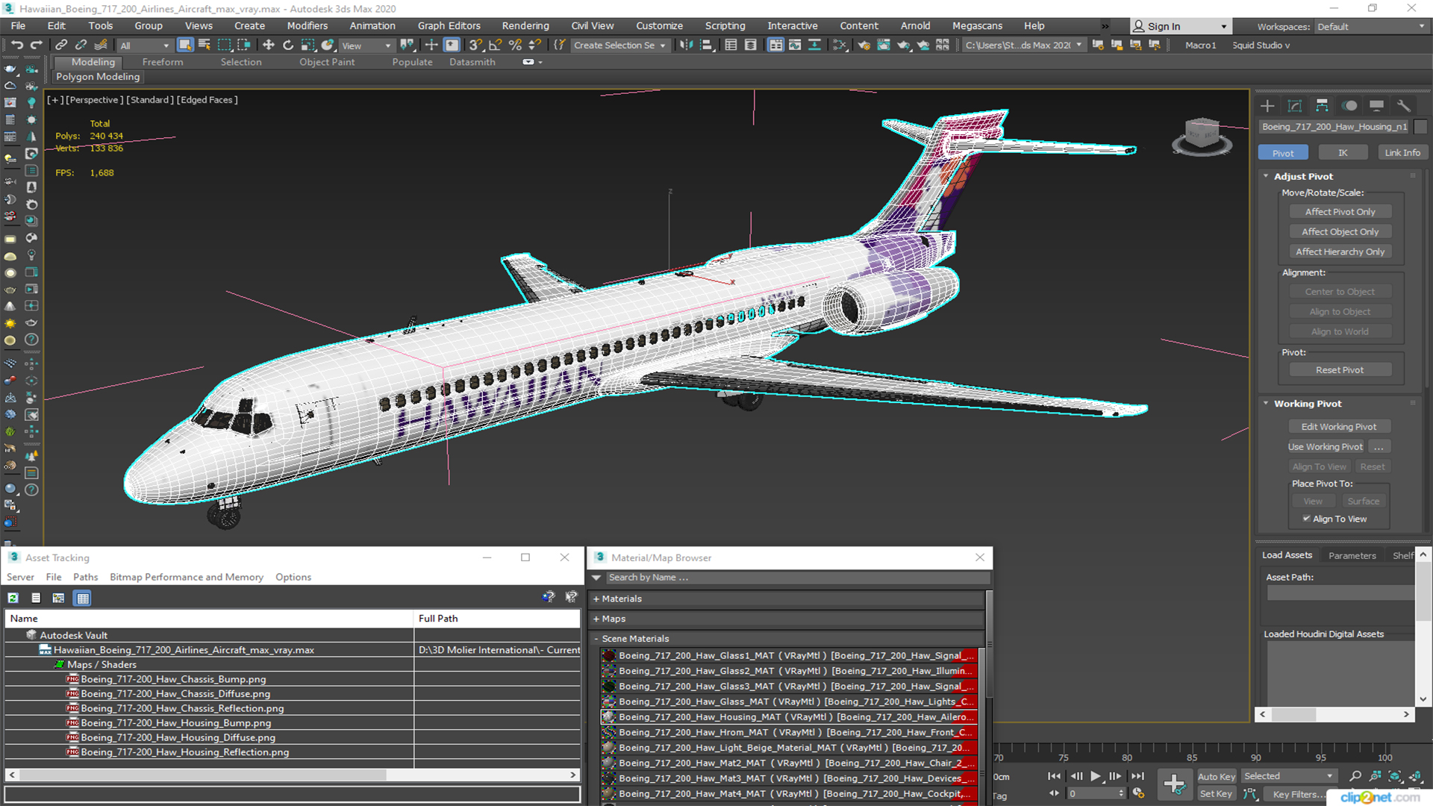This screenshot has width=1433, height=806.
Task: Click the IK button
Action: click(x=1343, y=153)
